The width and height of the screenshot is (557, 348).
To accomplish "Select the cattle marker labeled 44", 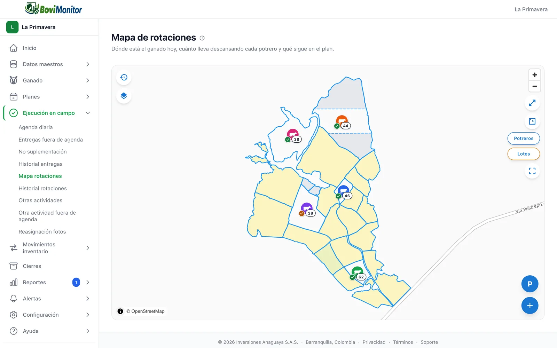I will (342, 122).
